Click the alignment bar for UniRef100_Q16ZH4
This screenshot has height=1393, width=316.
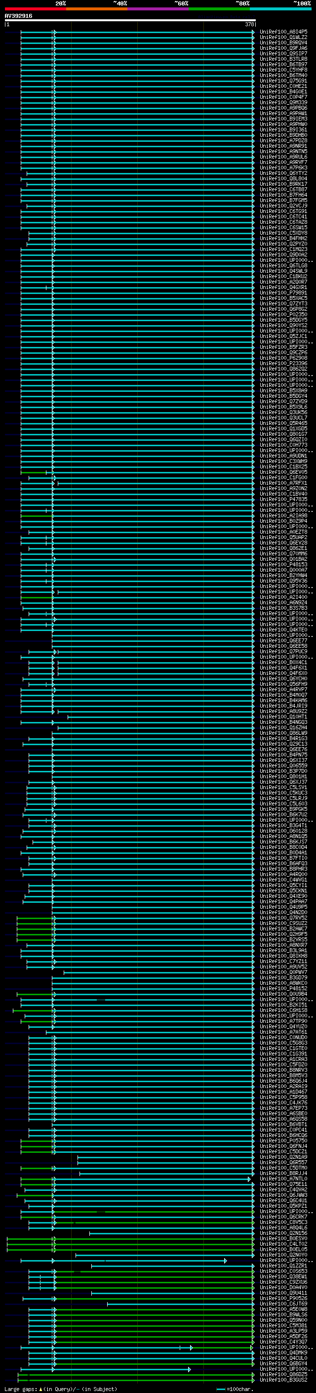coord(156,728)
